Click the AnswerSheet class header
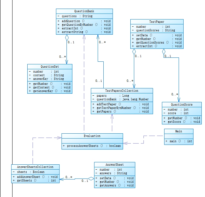Viewport: 205px width, 197px height. pyautogui.click(x=115, y=165)
